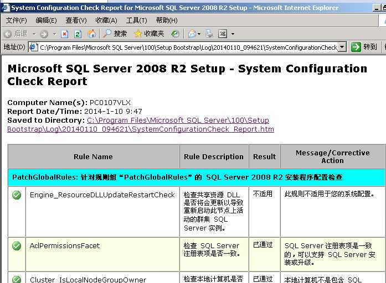This screenshot has width=386, height=283.
Task: Click the Rule Description column header
Action: pos(214,156)
